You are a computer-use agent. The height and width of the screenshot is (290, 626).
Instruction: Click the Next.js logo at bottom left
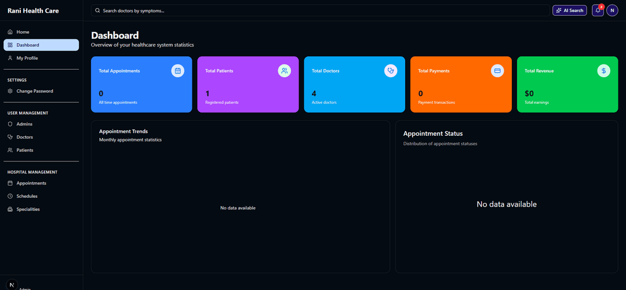tap(12, 284)
